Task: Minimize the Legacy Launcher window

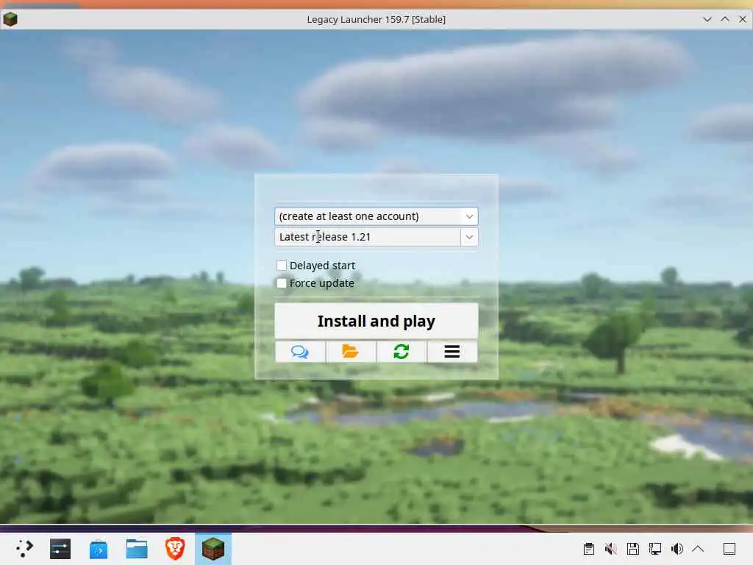Action: tap(707, 19)
